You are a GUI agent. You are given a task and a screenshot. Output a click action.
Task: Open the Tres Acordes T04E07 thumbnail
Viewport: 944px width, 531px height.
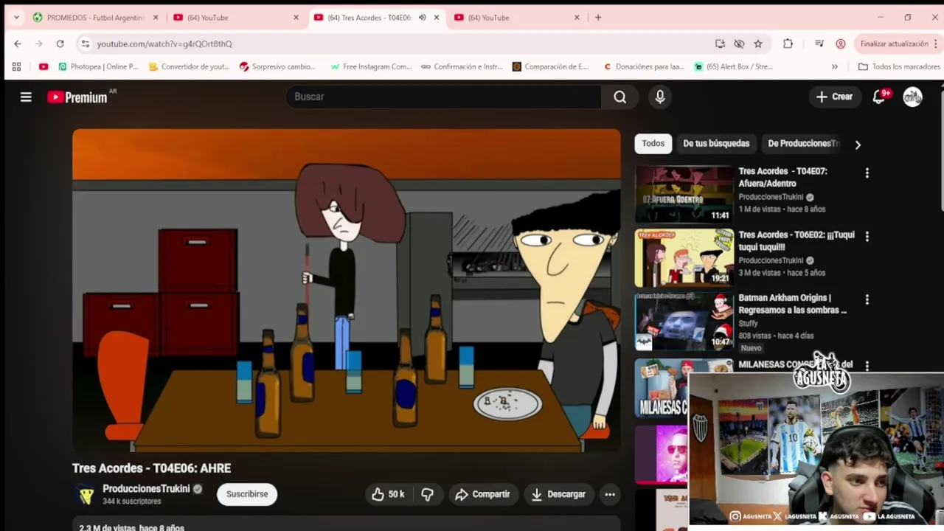click(684, 194)
